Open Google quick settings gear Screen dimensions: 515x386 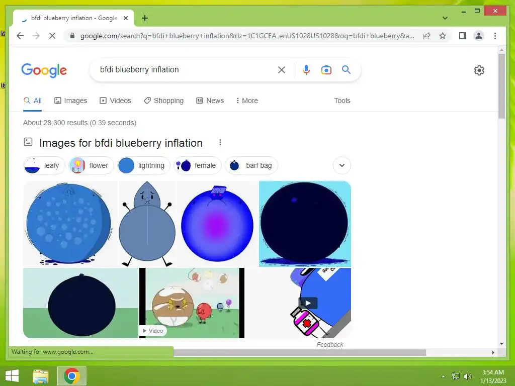pyautogui.click(x=479, y=70)
